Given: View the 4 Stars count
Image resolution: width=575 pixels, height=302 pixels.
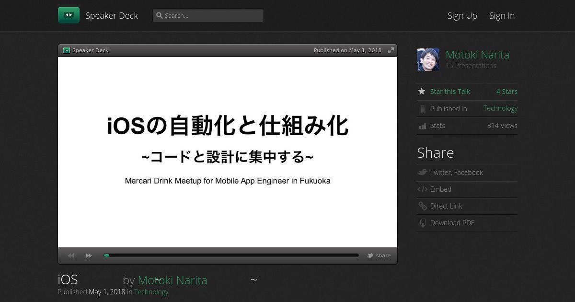Looking at the screenshot, I should click(x=506, y=92).
